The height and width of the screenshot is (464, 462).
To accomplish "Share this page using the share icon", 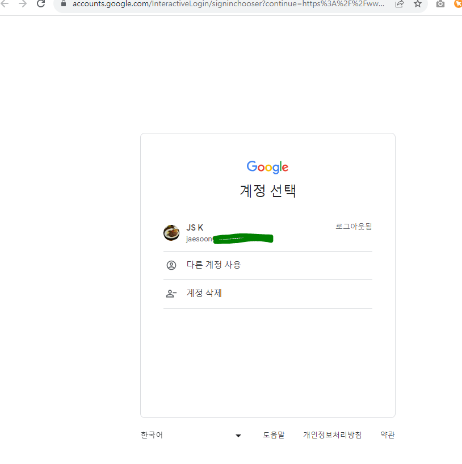I will click(x=400, y=4).
